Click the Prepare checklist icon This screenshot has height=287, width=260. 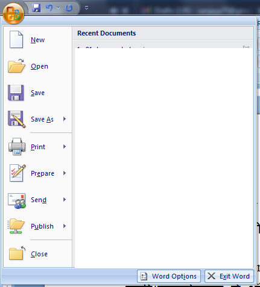click(x=17, y=173)
